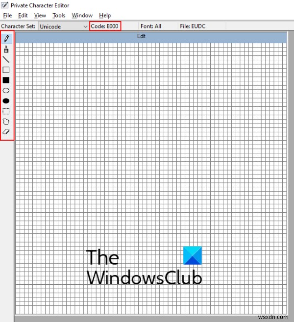The image size is (294, 322).
Task: Pick the Filled Rectangle tool
Action: pyautogui.click(x=6, y=80)
